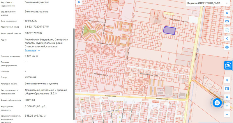
Task: Select the ruler measurement tool
Action: click(x=227, y=22)
